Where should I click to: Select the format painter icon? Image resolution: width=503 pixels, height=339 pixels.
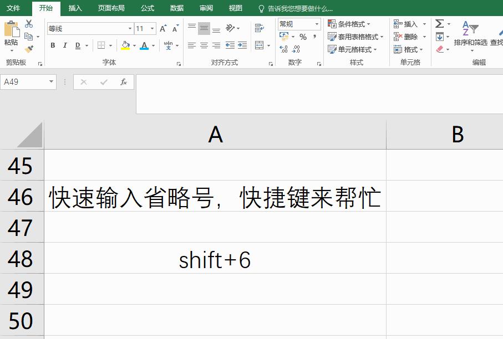pyautogui.click(x=28, y=49)
